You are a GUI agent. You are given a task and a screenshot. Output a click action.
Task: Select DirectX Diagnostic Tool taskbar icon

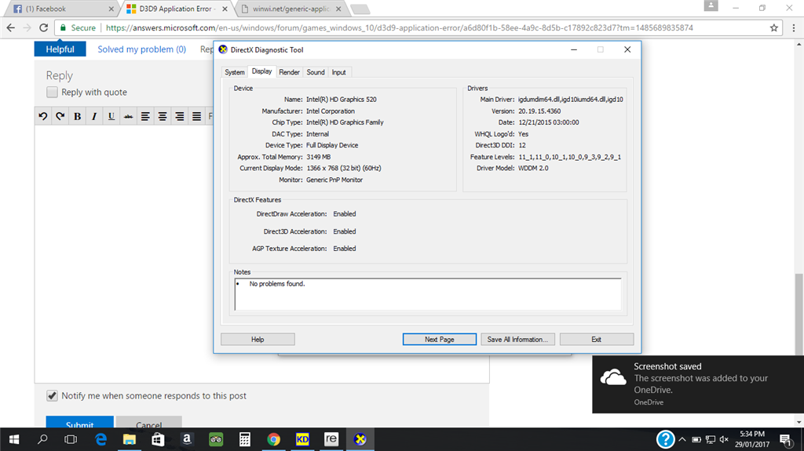pyautogui.click(x=360, y=439)
